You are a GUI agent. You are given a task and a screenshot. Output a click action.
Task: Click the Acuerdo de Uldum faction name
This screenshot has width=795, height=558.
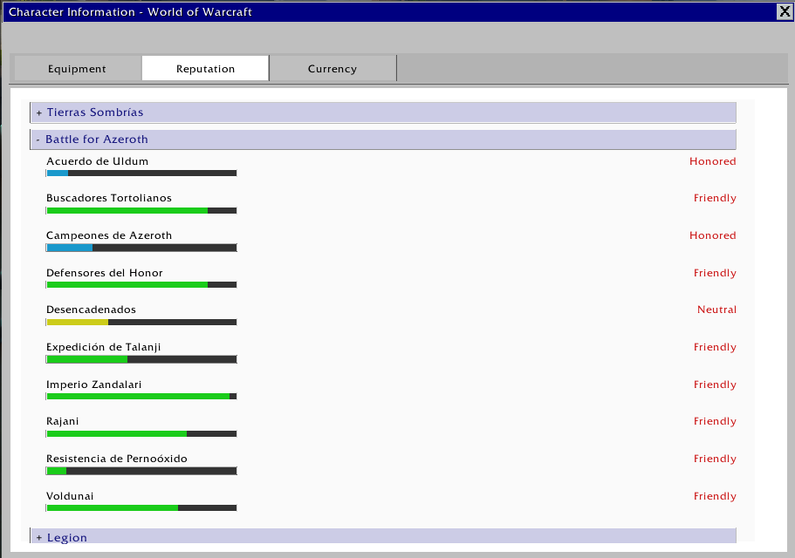point(98,161)
